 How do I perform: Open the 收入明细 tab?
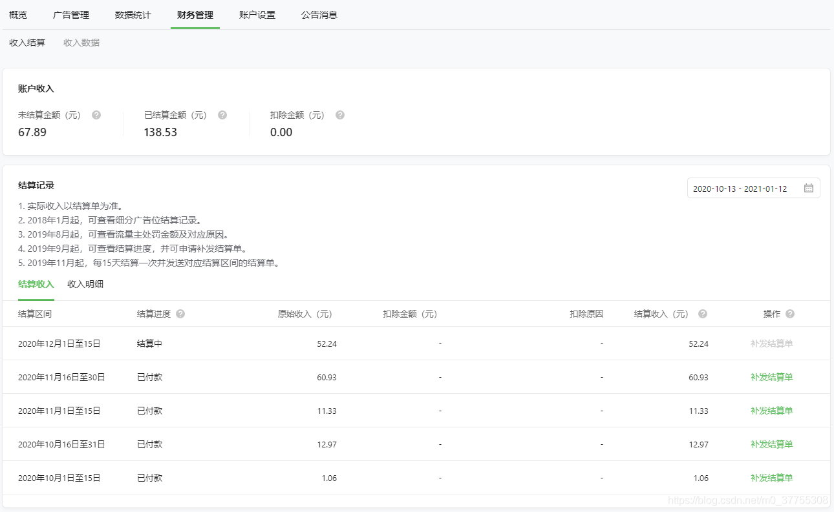click(85, 283)
